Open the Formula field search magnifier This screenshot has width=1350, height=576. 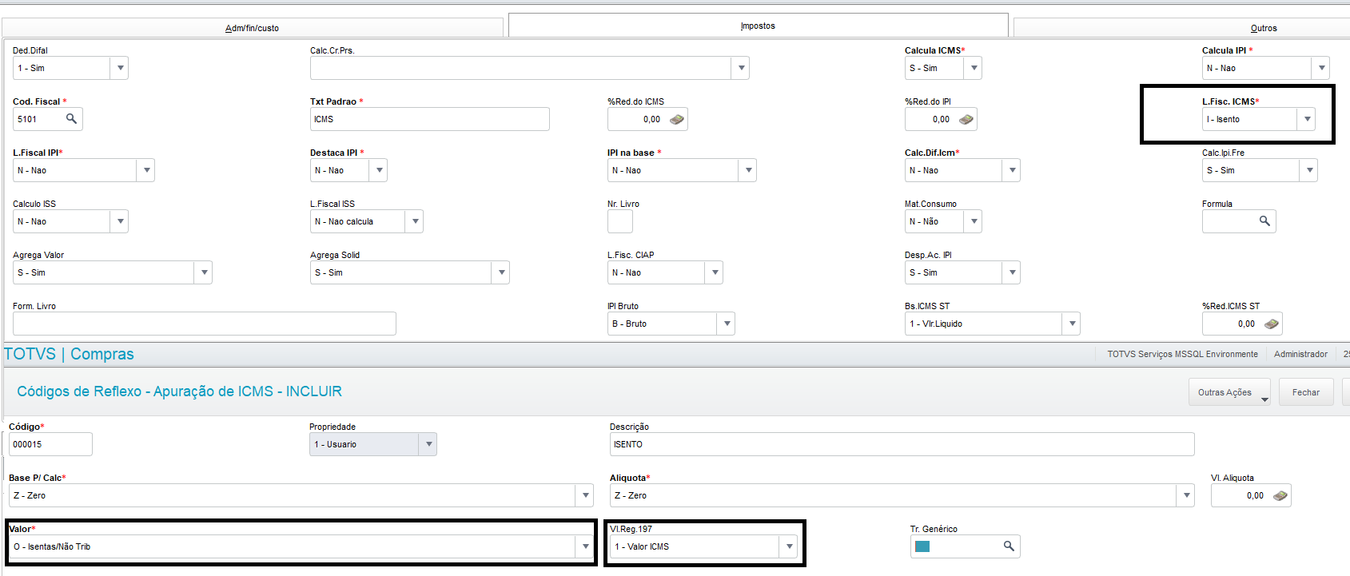pyautogui.click(x=1264, y=221)
